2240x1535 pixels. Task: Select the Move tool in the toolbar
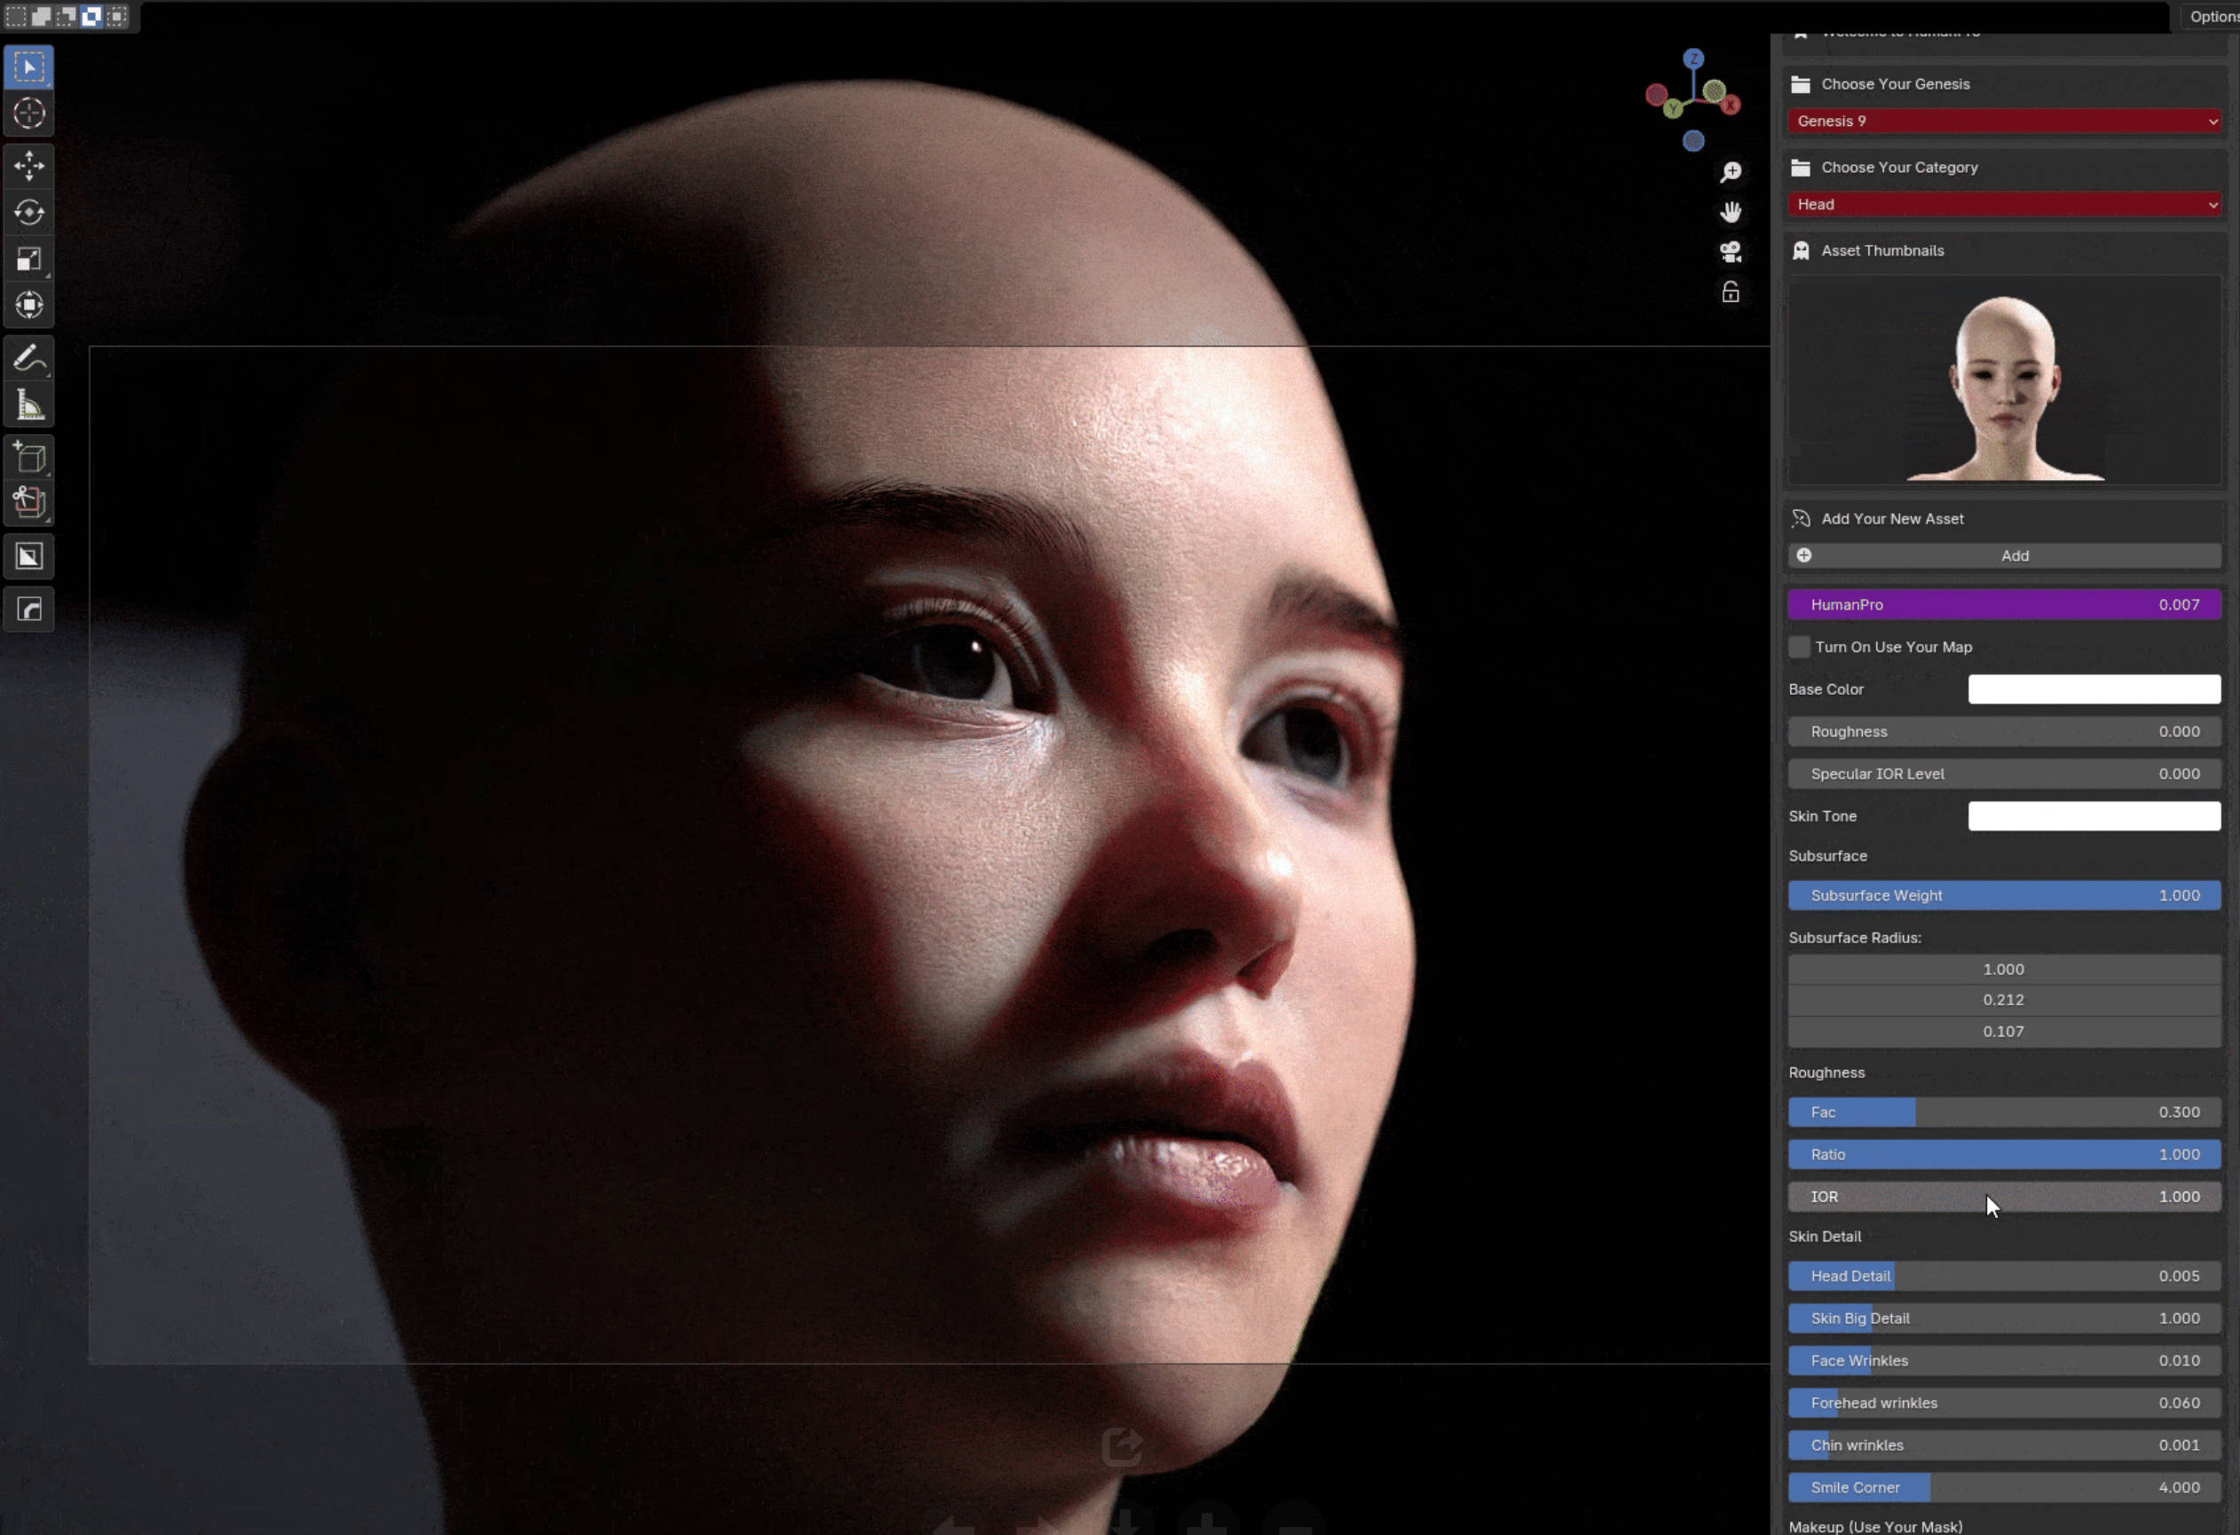point(29,166)
